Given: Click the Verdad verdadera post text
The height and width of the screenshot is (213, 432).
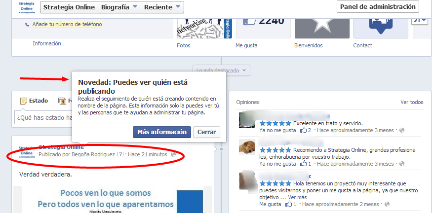Looking at the screenshot, I should pos(45,174).
